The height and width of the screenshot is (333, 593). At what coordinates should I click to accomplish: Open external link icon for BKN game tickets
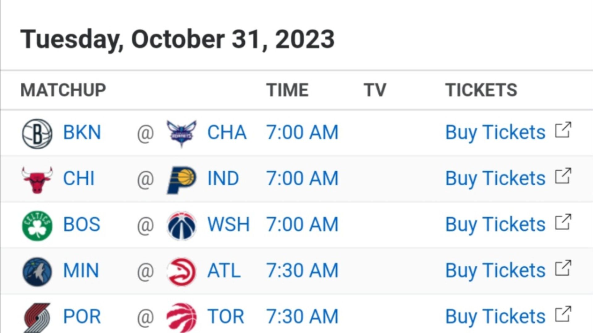point(563,130)
